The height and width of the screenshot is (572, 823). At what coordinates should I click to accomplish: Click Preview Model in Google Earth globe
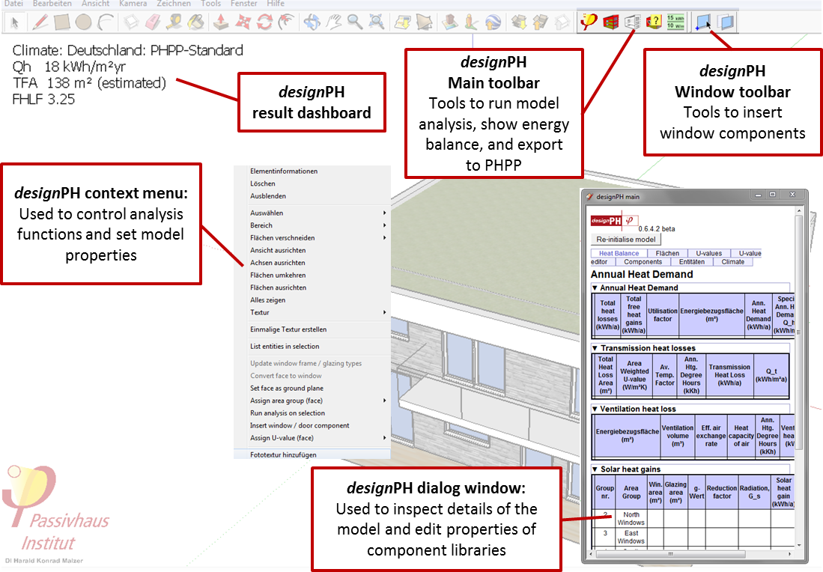[493, 22]
